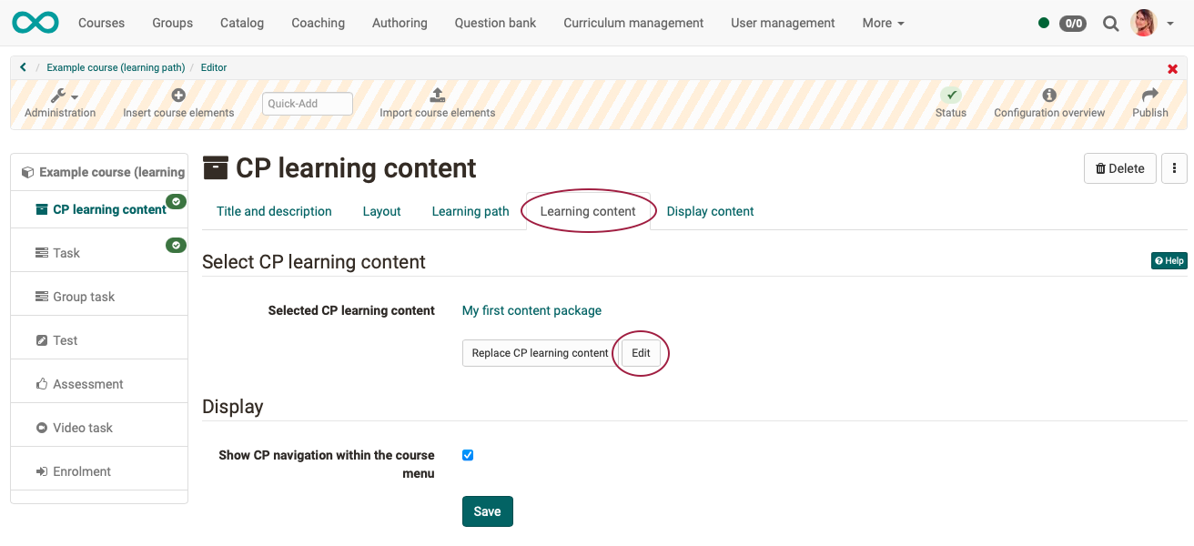The width and height of the screenshot is (1194, 546).
Task: Open the Configuration overview info icon
Action: 1049,95
